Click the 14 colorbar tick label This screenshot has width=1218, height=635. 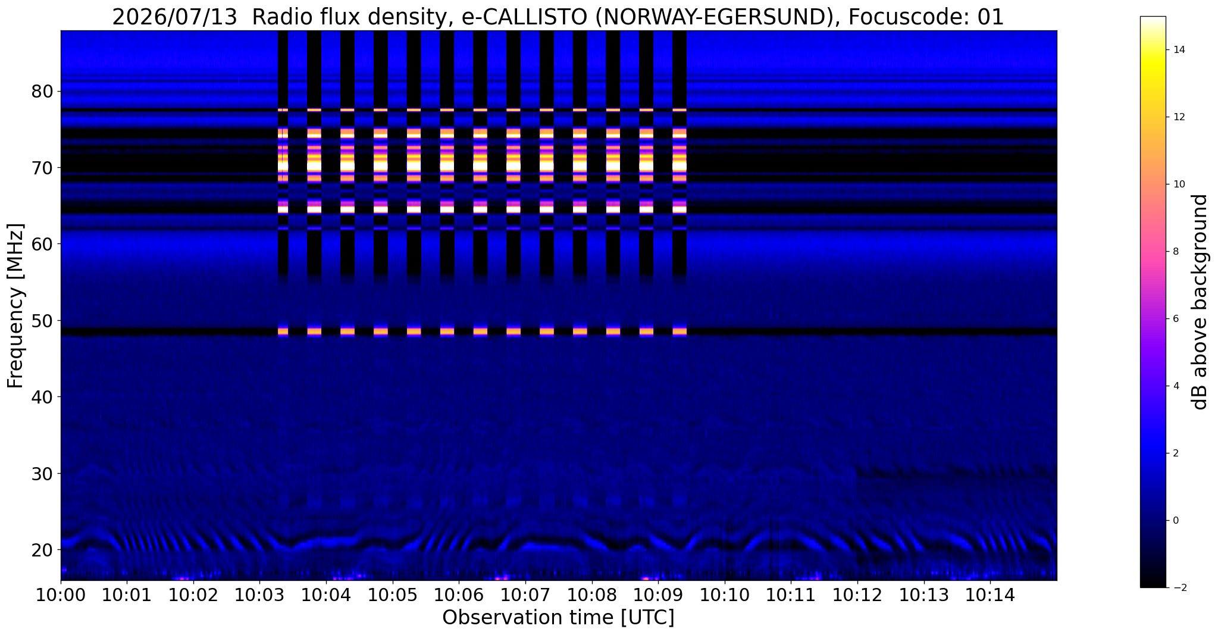pos(1179,50)
